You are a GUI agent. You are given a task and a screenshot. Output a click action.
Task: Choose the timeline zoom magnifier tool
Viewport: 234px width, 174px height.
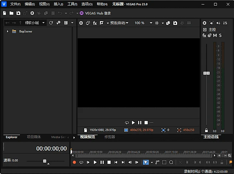tap(171, 162)
